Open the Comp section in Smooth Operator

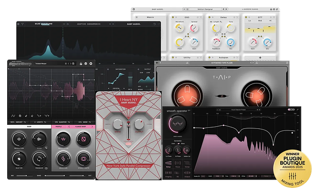187,164
